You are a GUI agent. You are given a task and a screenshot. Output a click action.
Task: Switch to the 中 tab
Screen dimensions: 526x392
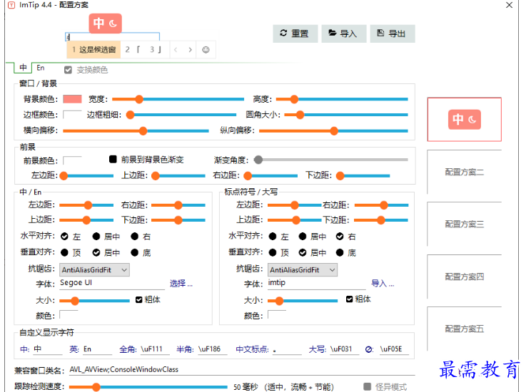click(23, 68)
